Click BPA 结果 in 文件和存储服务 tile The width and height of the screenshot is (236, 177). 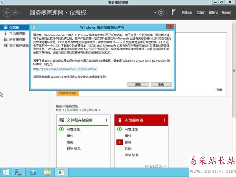74,149
